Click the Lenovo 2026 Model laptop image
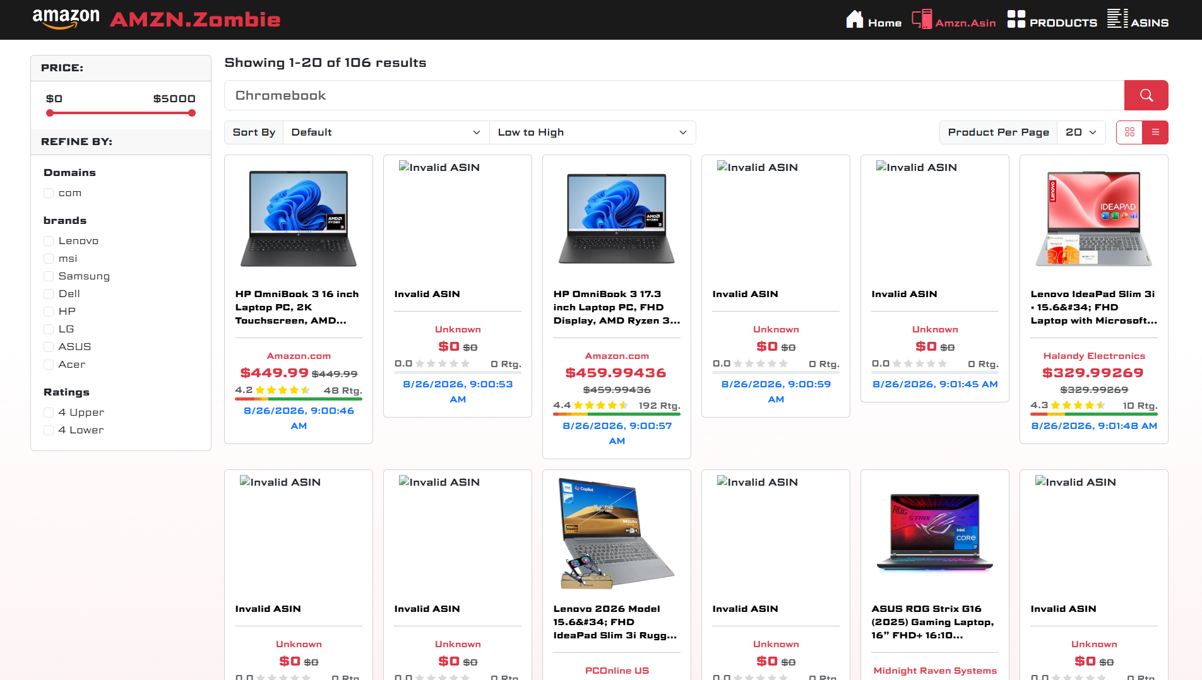1202x680 pixels. (x=617, y=533)
